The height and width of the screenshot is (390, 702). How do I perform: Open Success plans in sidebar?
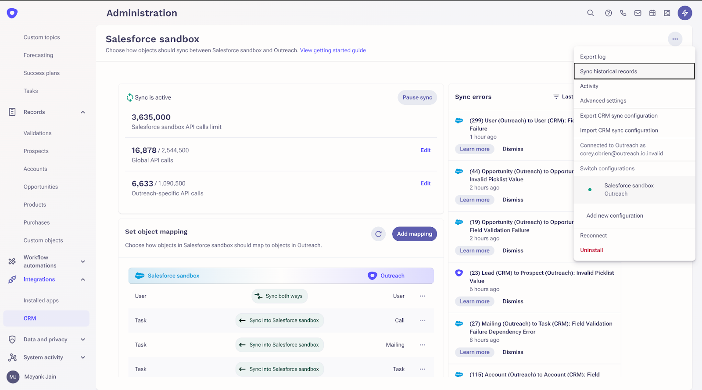pyautogui.click(x=42, y=73)
